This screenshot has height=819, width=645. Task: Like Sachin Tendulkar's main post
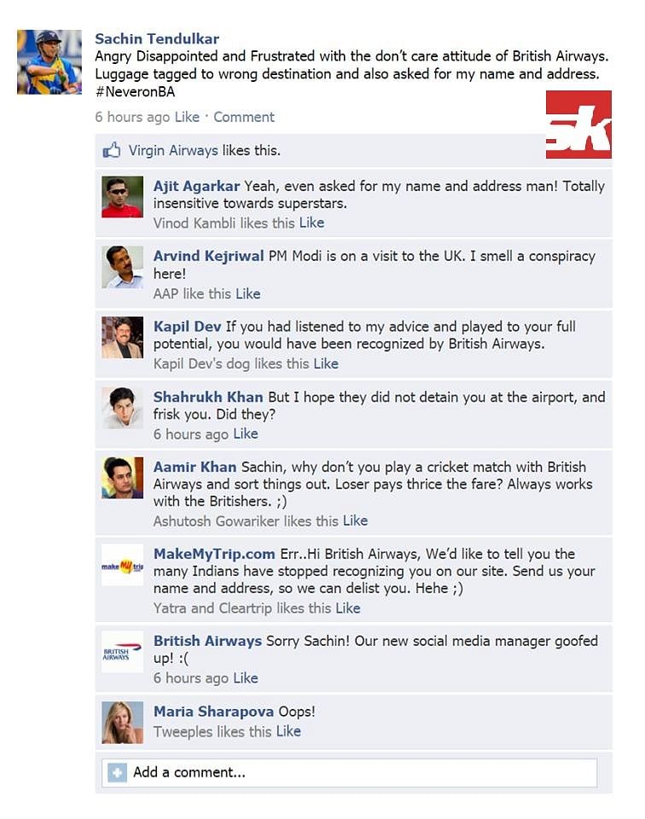[x=187, y=117]
